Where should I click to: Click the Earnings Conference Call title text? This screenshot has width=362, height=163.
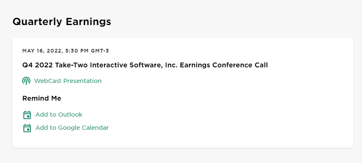point(224,65)
